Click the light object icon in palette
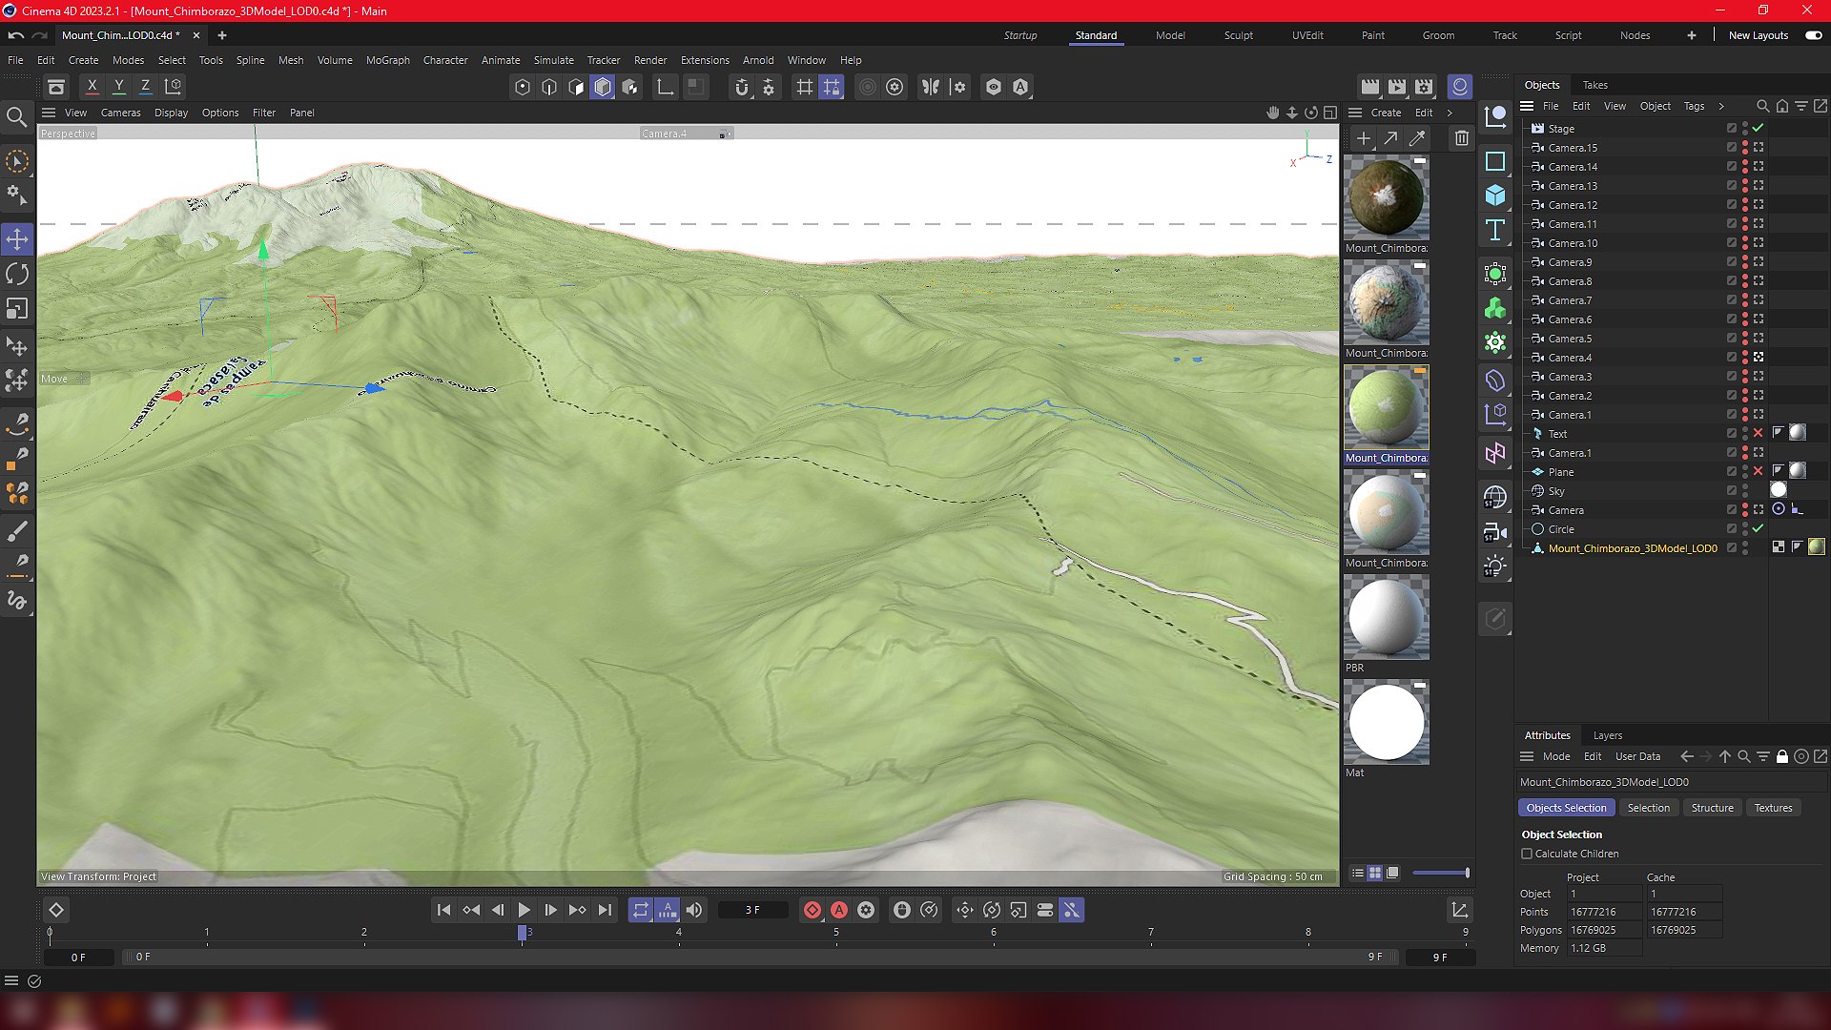The image size is (1831, 1030). [1495, 567]
